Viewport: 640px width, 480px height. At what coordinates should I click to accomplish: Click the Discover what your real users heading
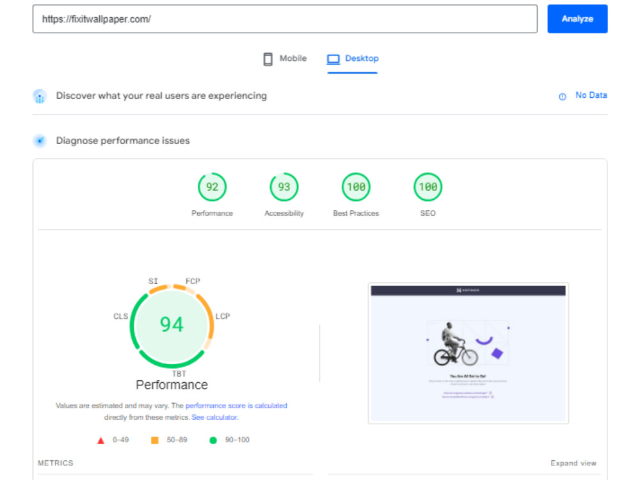pyautogui.click(x=161, y=96)
